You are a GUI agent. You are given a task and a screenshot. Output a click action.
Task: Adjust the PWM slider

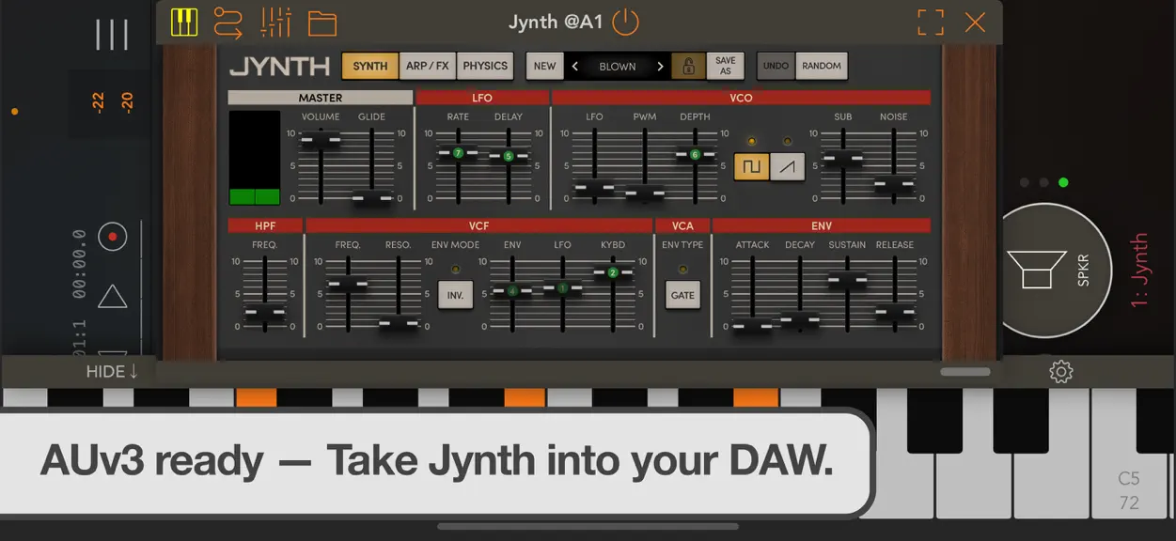(645, 194)
